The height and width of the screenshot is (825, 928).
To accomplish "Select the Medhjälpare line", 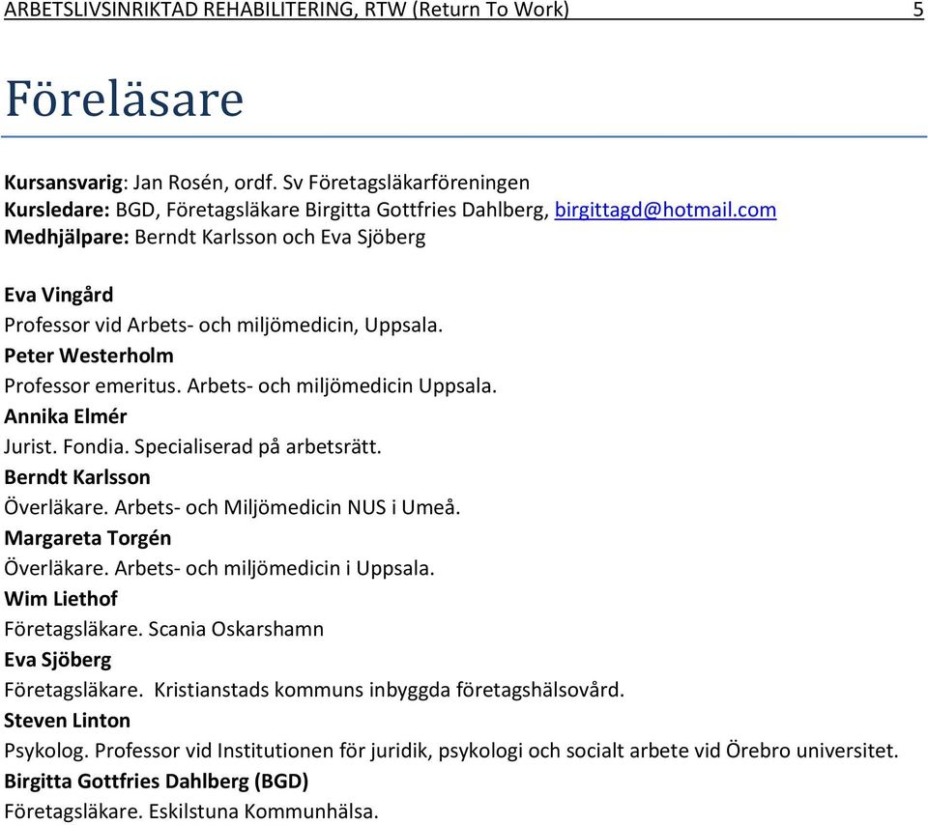I will [215, 237].
